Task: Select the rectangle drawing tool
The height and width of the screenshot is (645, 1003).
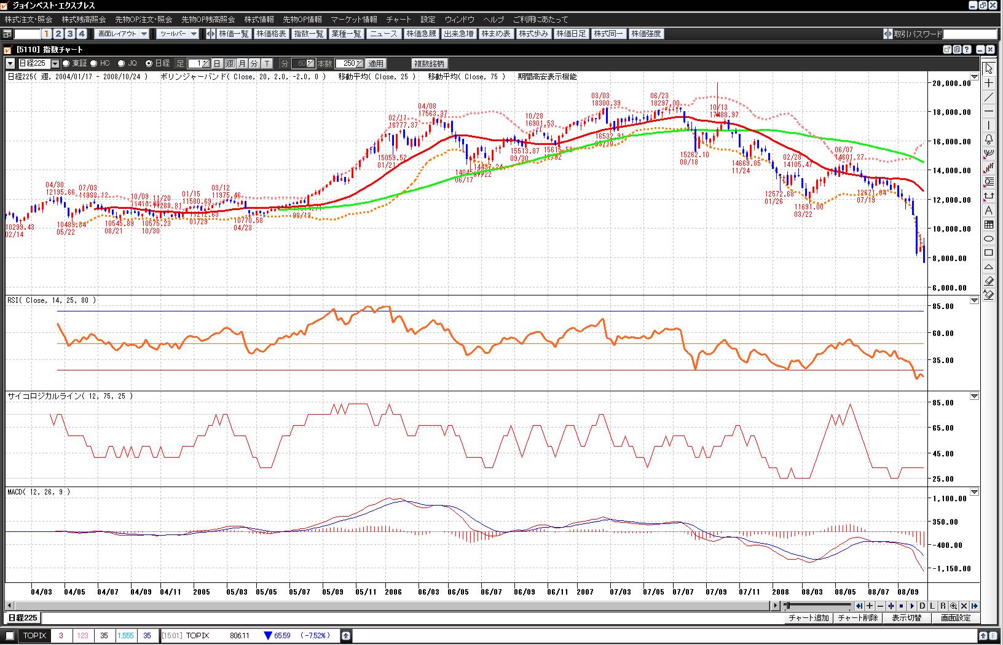Action: click(x=989, y=252)
